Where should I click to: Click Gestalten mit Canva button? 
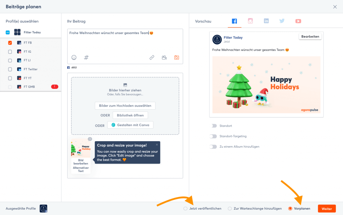(130, 125)
